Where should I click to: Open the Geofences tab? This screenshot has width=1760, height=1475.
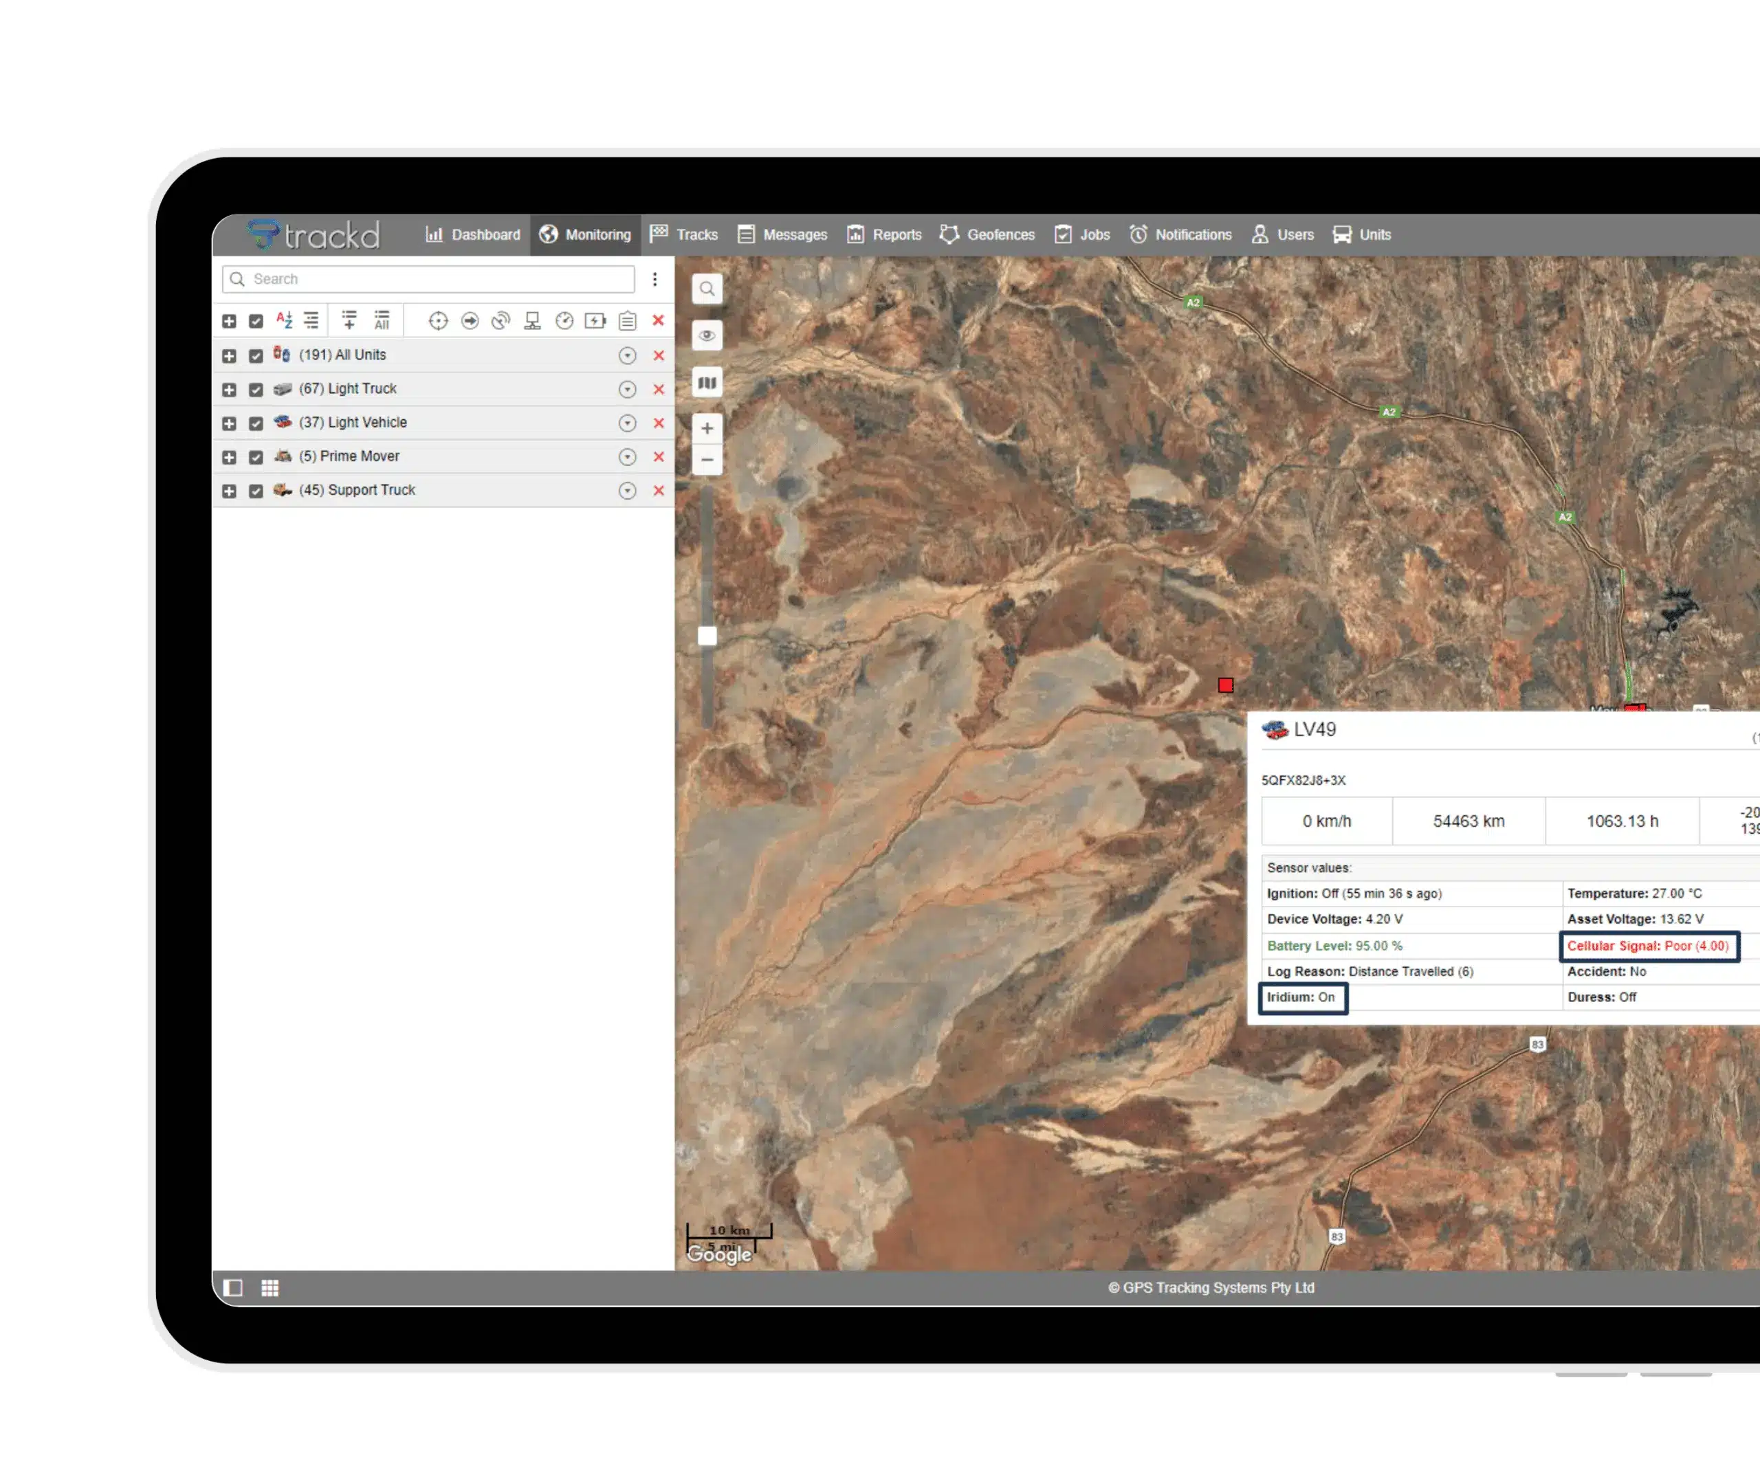(x=987, y=234)
